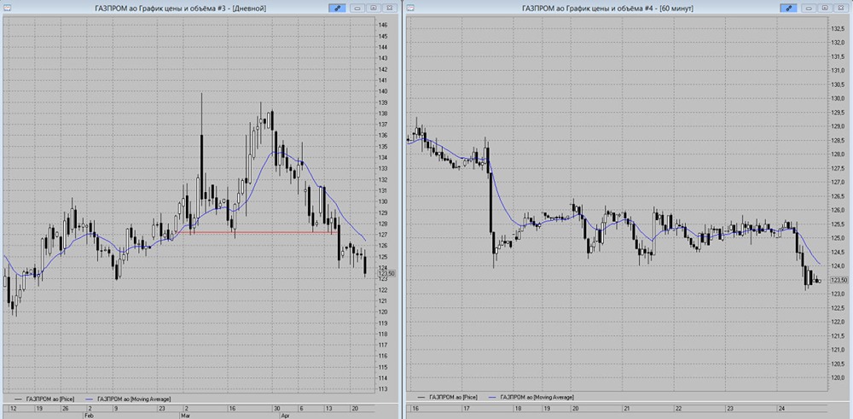The image size is (853, 419).
Task: Click the 140 value on daily price axis
Action: (x=383, y=91)
